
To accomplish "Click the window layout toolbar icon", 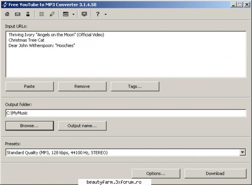I will tap(66, 14).
